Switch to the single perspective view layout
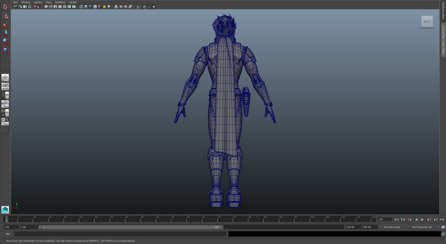 [x=5, y=78]
